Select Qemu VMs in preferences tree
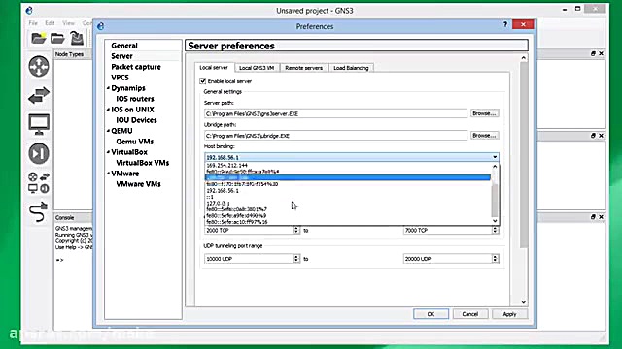 [134, 142]
